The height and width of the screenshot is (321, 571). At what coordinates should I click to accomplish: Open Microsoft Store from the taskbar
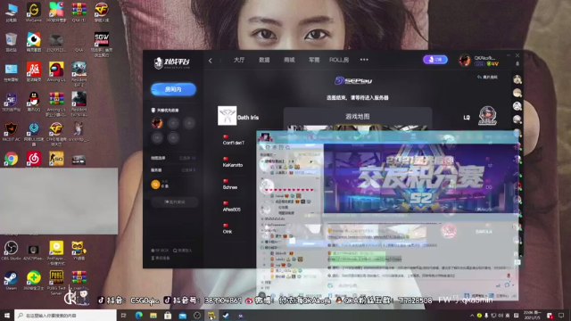(x=168, y=315)
